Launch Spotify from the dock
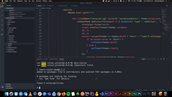This screenshot has height=97, width=172. pos(68,94)
